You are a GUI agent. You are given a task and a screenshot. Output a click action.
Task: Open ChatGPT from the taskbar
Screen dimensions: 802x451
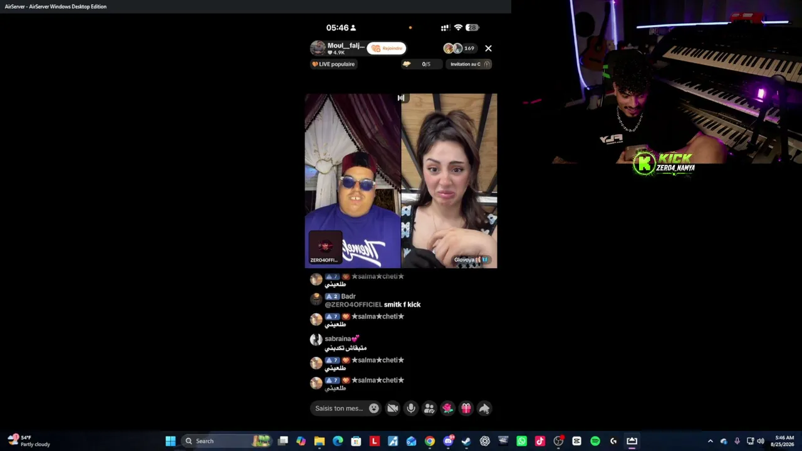(485, 441)
